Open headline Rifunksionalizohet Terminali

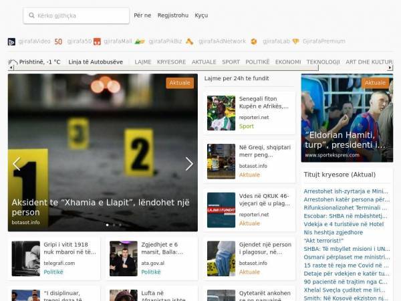tap(346, 207)
